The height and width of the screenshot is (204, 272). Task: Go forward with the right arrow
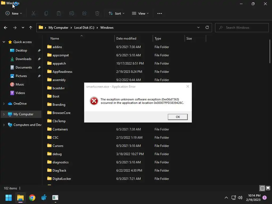(x=15, y=28)
